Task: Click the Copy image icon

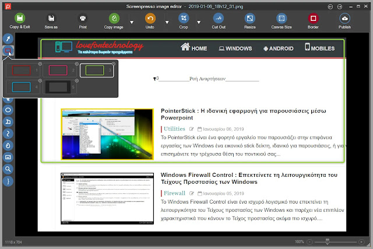Action: point(114,18)
